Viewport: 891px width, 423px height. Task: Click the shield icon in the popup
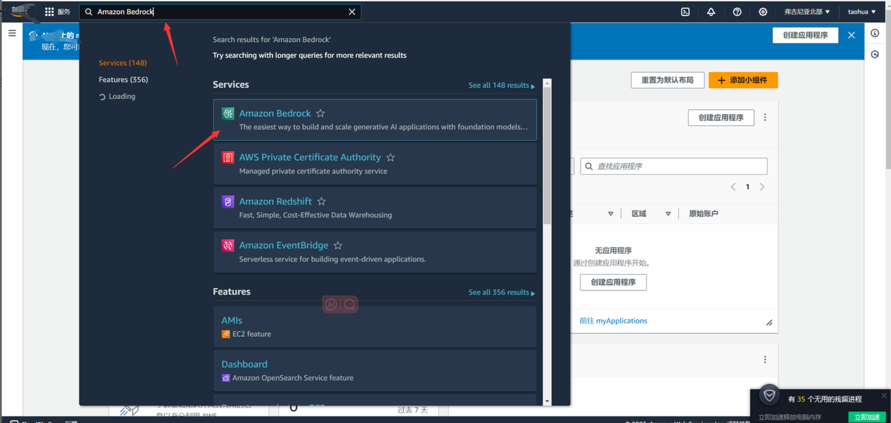point(770,395)
